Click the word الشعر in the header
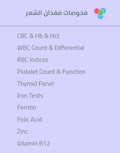Image resolution: width=120 pixels, height=153 pixels. point(34,13)
